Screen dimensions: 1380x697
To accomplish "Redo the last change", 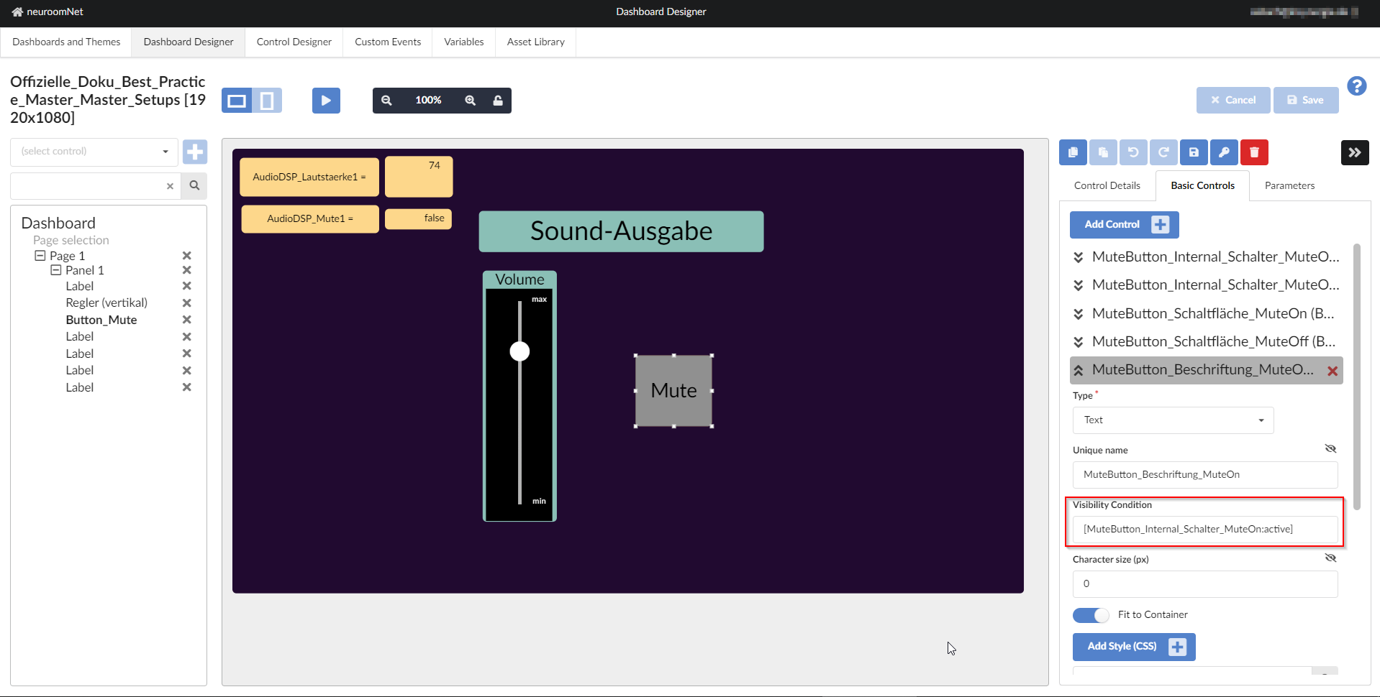I will pyautogui.click(x=1163, y=152).
